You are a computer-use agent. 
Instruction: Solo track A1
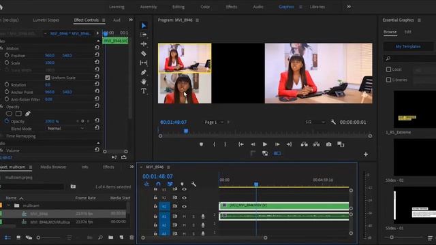(193, 216)
